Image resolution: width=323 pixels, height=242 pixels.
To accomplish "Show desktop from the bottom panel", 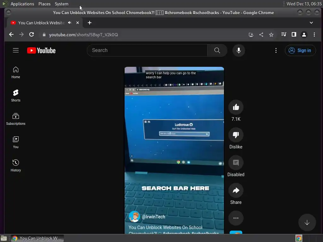I will [4, 238].
